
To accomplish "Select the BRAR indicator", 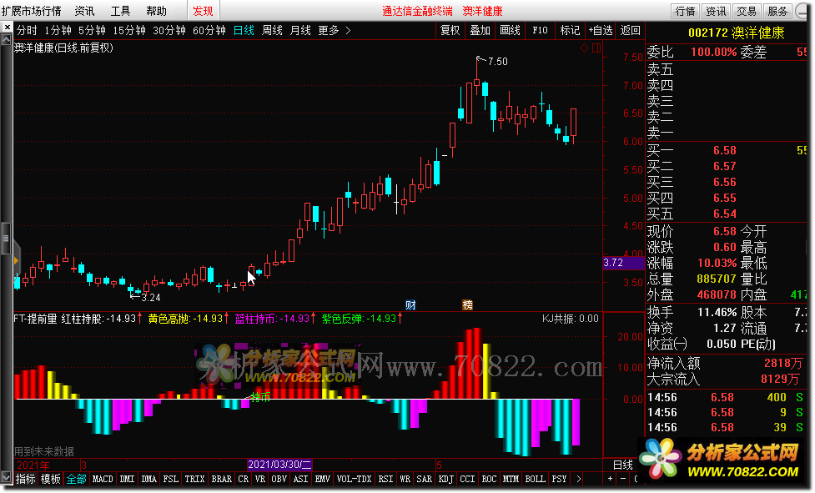I will 221,479.
